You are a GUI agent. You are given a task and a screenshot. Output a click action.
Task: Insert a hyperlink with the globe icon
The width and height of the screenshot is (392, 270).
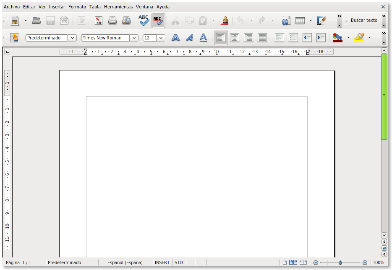286,21
